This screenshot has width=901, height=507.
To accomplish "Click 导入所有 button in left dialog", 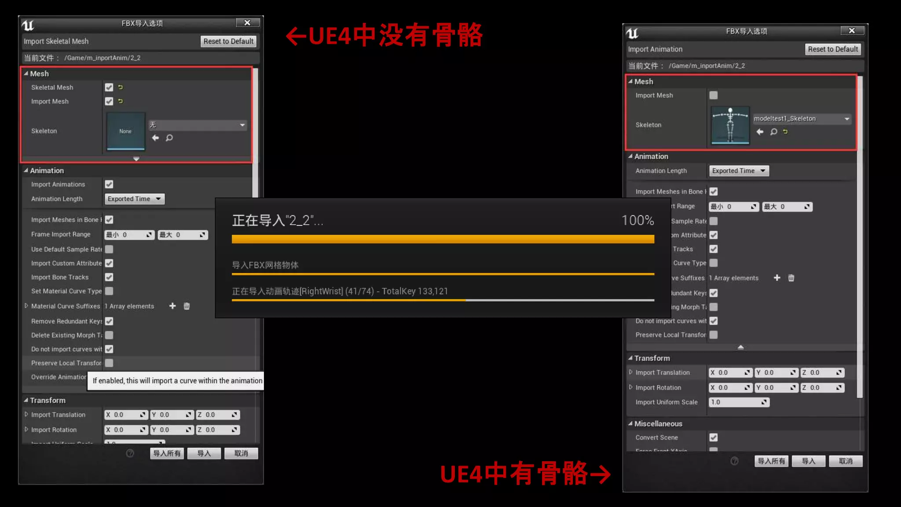I will (x=167, y=453).
